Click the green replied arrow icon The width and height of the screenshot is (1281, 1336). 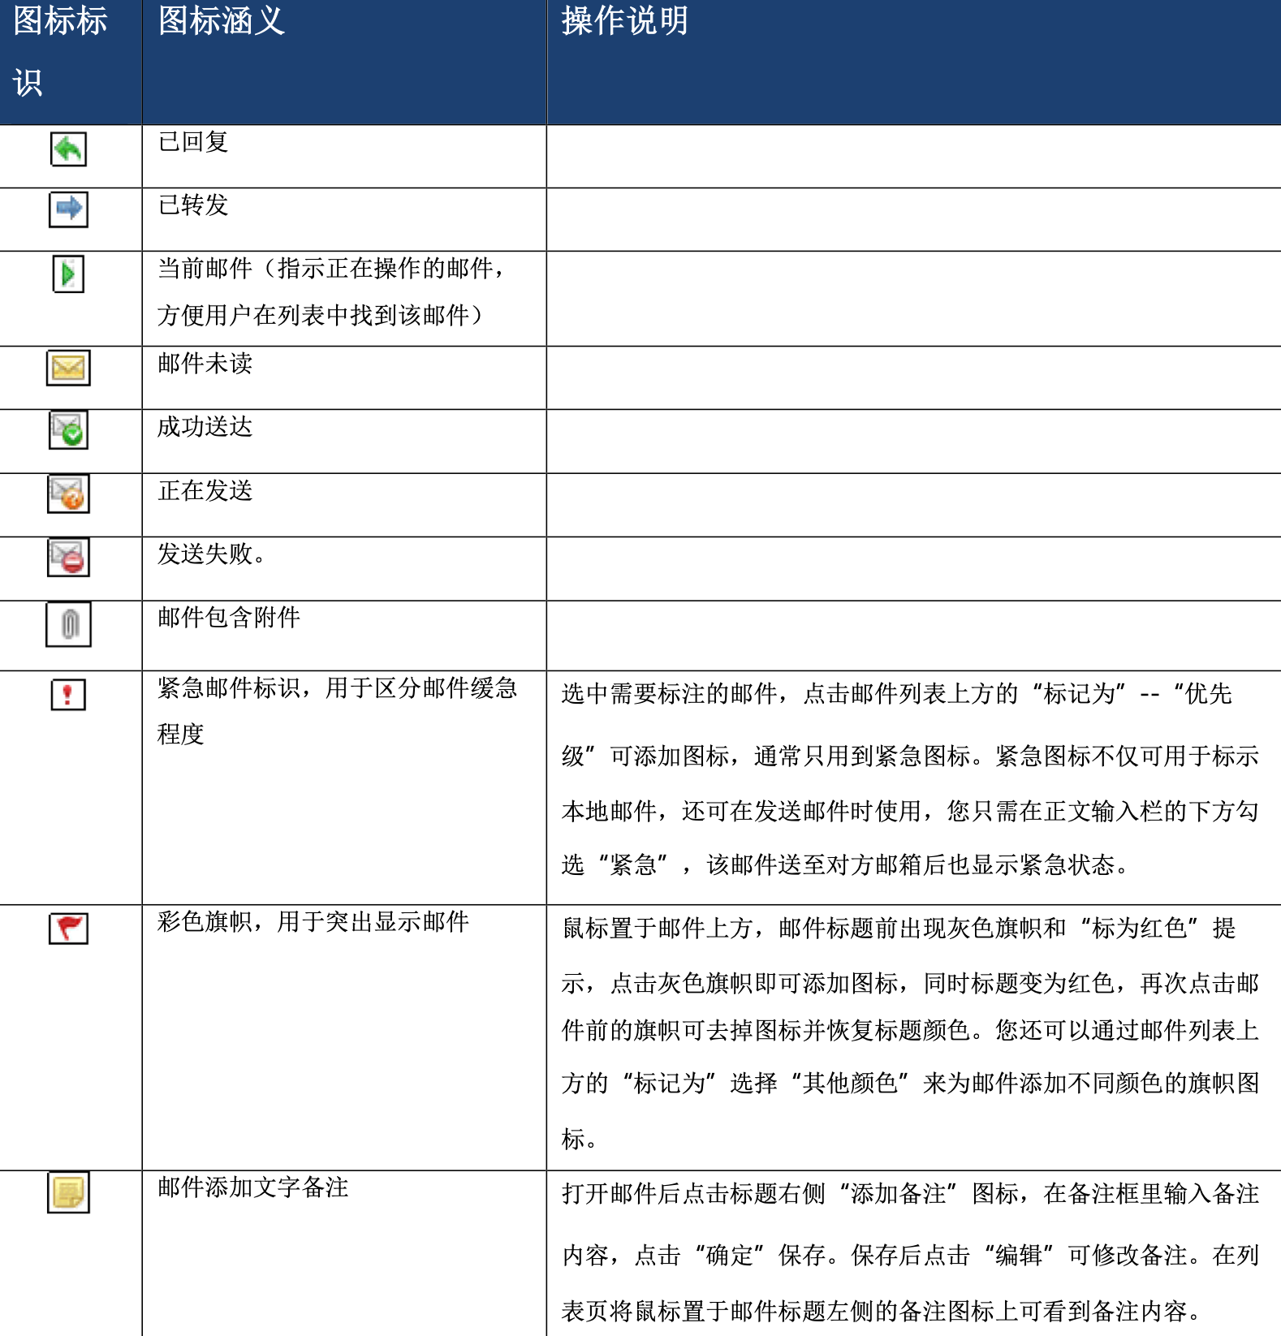(x=68, y=149)
